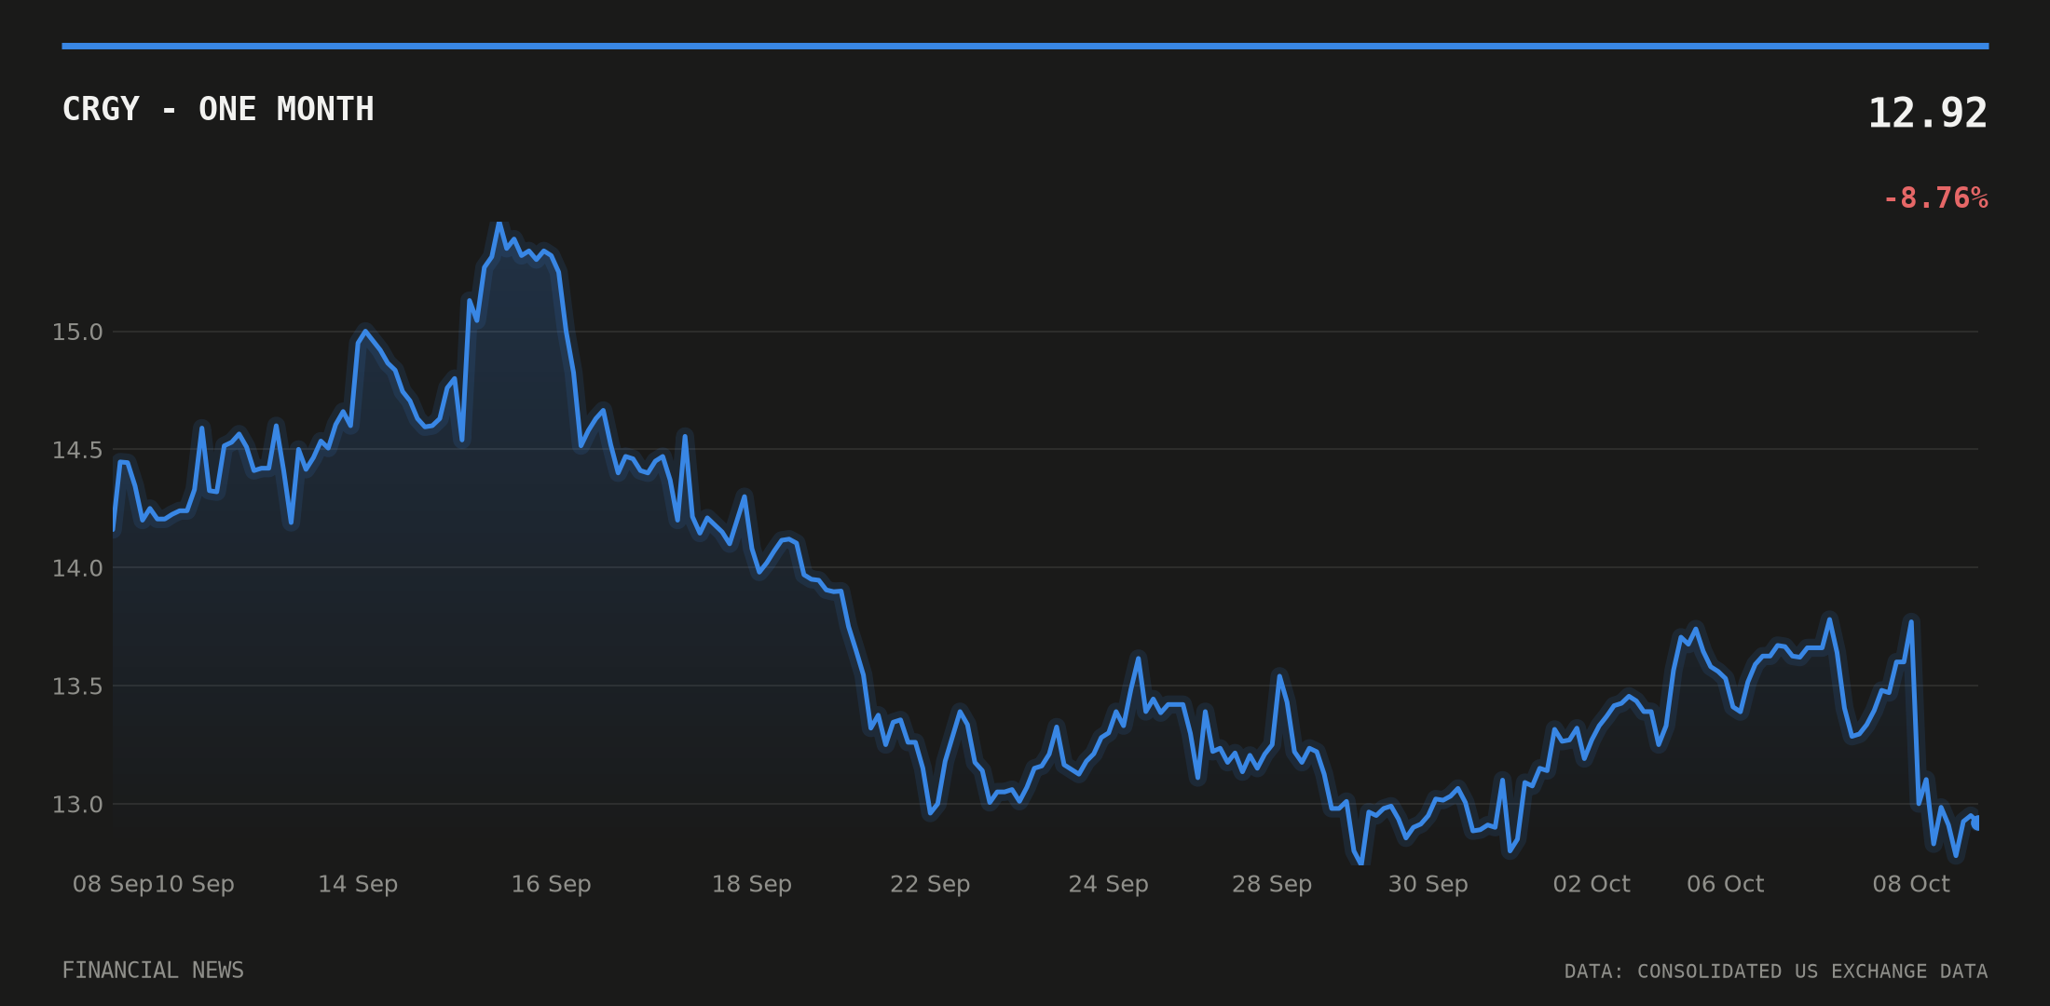
Task: Click the 14 Sep date label
Action: pos(358,884)
